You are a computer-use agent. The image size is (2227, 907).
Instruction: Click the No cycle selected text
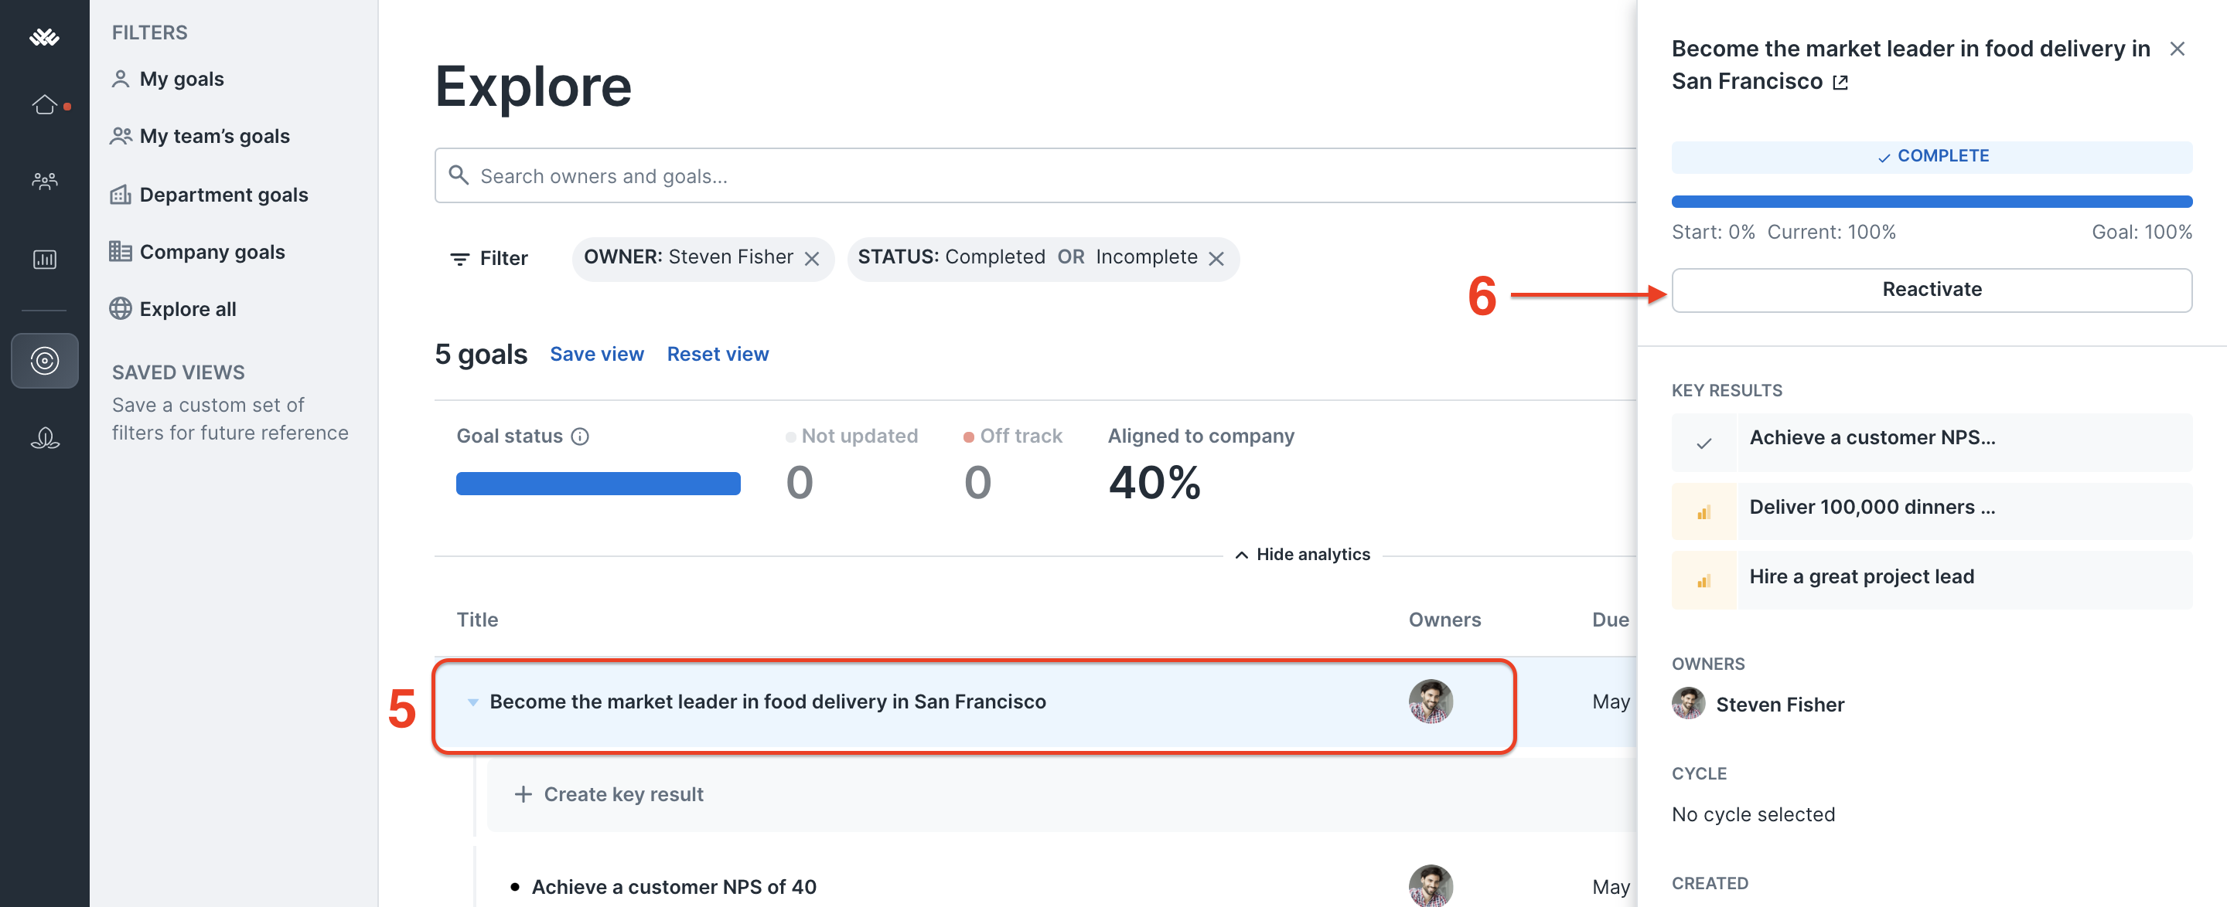point(1752,814)
